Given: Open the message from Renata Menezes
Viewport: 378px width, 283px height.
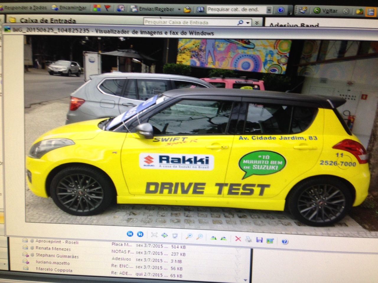Looking at the screenshot, I should (x=53, y=249).
